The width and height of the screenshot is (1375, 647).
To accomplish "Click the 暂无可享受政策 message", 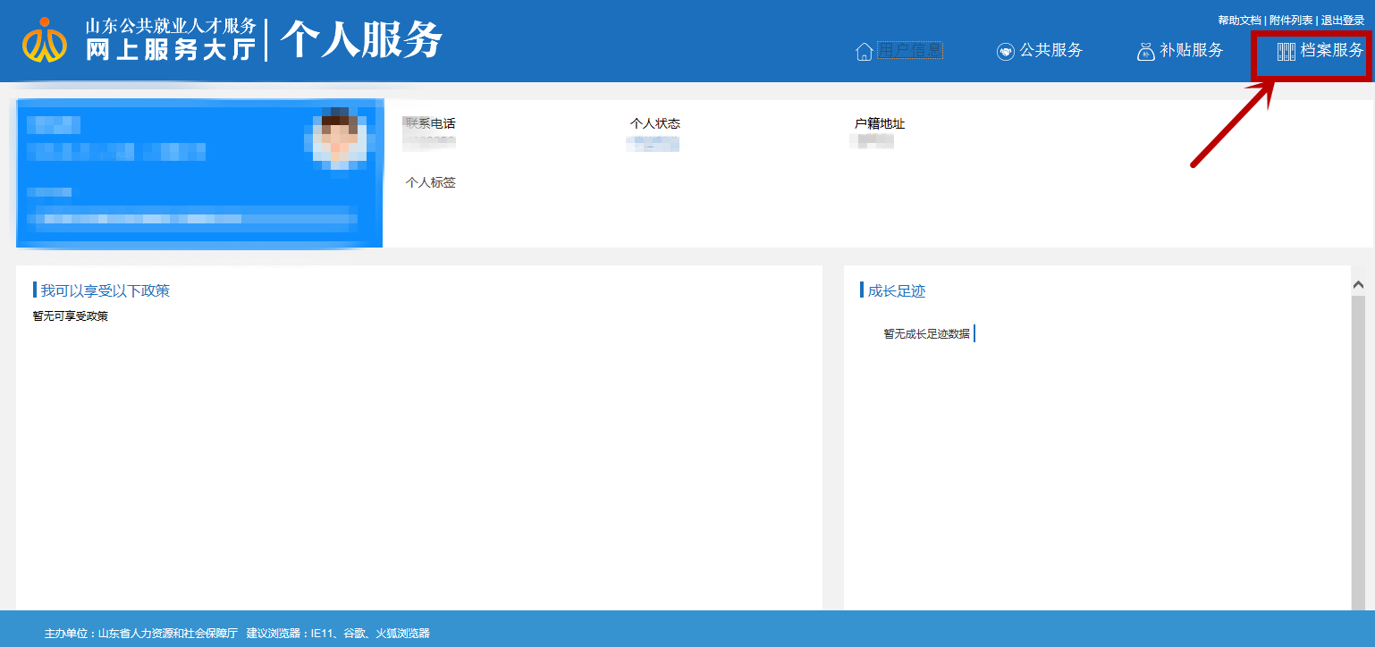I will pyautogui.click(x=71, y=315).
